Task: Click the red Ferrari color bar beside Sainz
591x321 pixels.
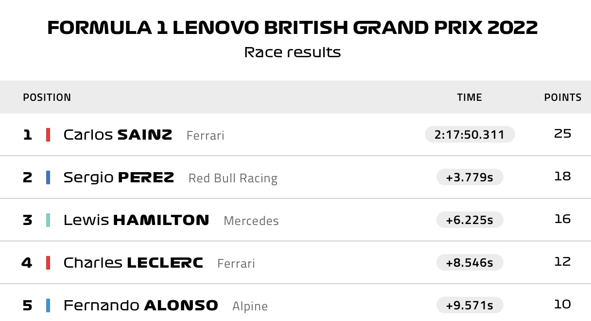Action: (48, 135)
